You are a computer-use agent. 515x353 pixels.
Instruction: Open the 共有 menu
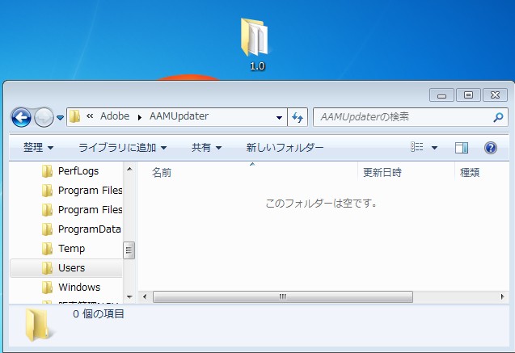(206, 148)
